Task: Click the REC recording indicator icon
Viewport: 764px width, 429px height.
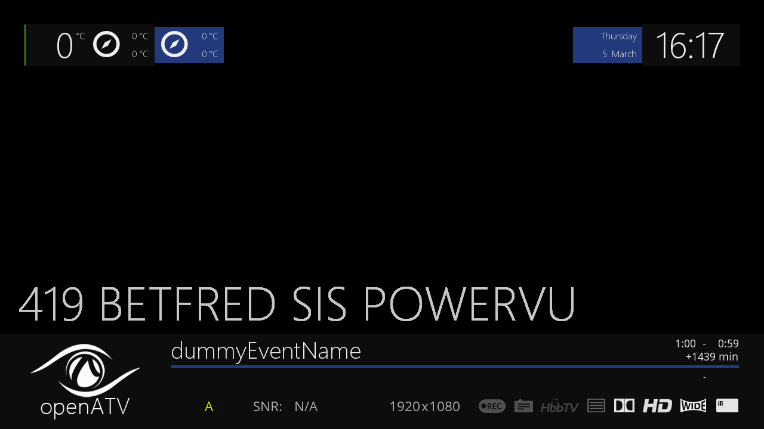Action: tap(492, 406)
